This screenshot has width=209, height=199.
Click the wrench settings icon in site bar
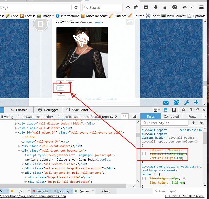pos(187,102)
